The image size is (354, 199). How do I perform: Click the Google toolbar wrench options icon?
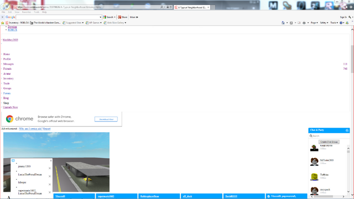click(350, 17)
